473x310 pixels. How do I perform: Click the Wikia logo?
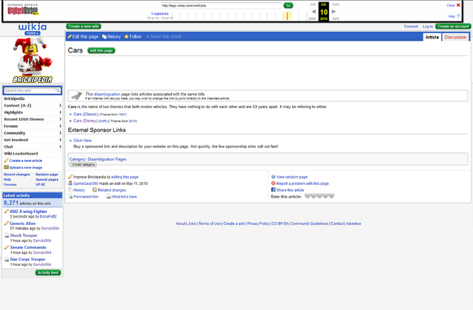pyautogui.click(x=33, y=27)
